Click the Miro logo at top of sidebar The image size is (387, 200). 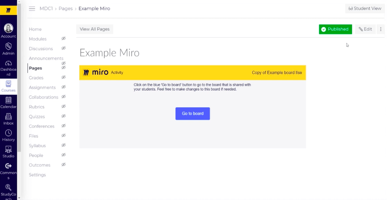pos(8,10)
